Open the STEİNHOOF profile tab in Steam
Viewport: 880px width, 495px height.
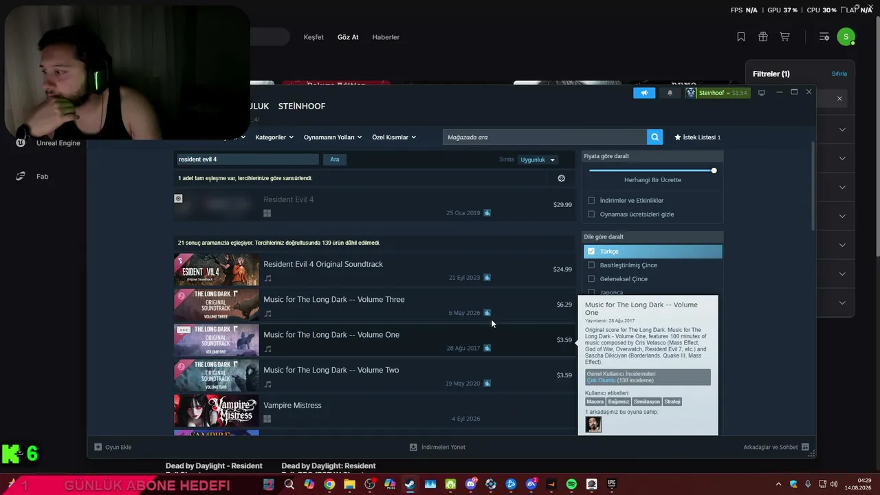coord(302,106)
